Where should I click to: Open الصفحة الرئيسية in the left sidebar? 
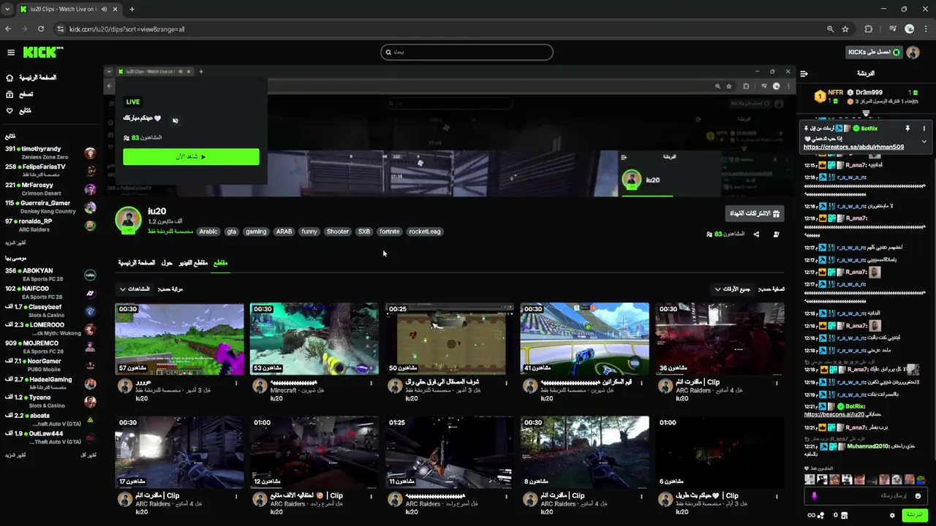pos(31,77)
